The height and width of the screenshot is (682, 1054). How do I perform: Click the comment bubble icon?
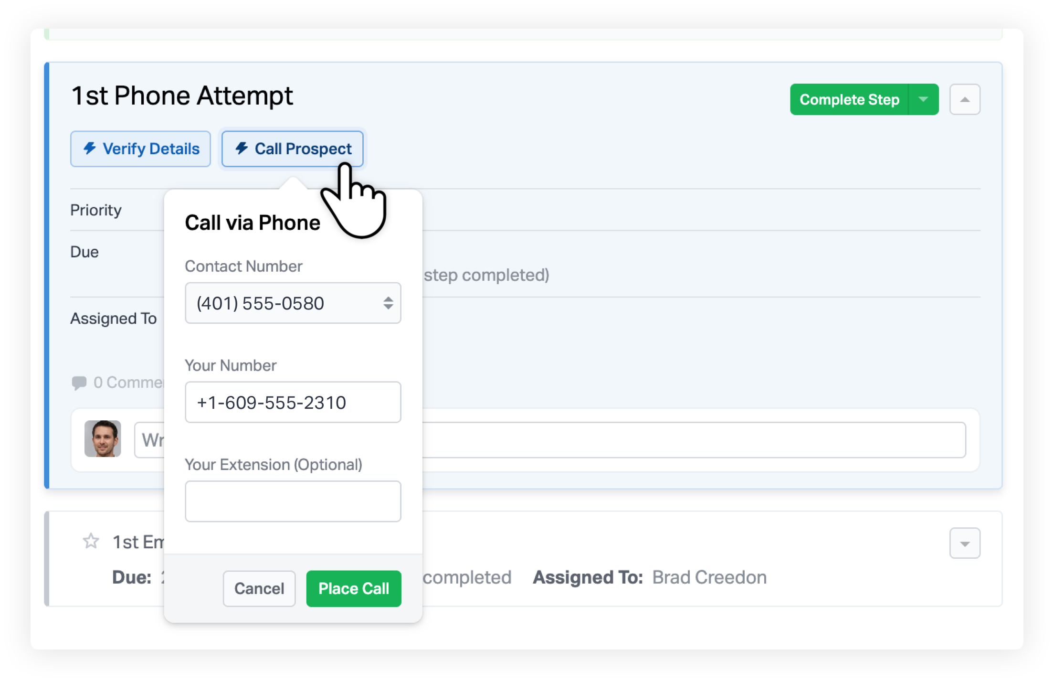click(79, 383)
